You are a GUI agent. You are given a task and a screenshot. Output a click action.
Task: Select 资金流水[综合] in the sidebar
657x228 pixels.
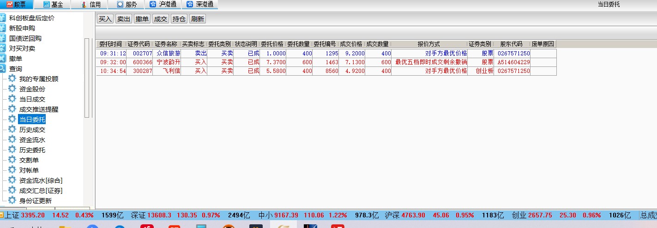point(41,180)
